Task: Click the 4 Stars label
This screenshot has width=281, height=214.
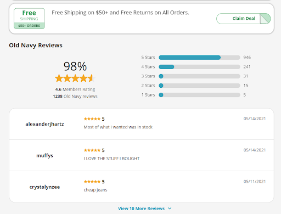Action: [x=148, y=67]
